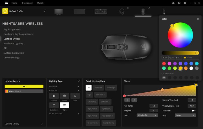Open the Lighting Library
Viewport: 203px width, 129px height.
click(24, 124)
